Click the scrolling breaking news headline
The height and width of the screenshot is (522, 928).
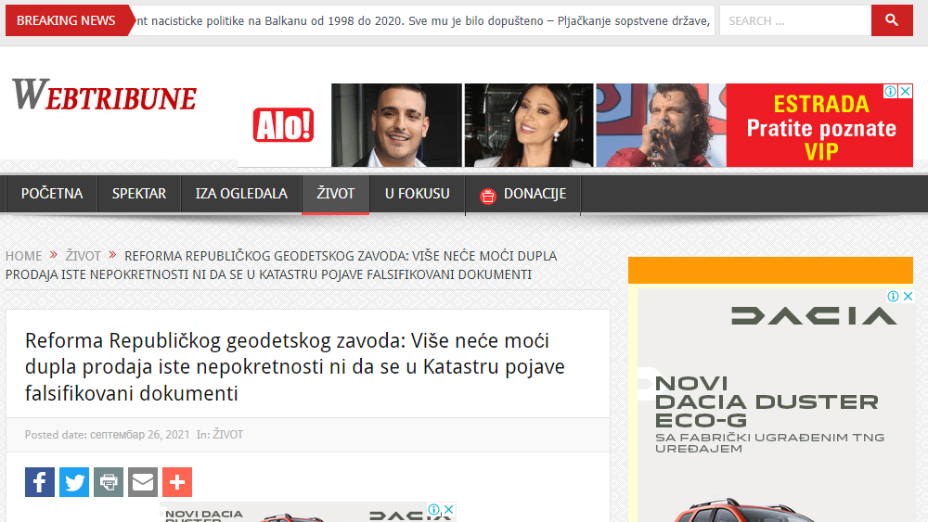[x=422, y=20]
